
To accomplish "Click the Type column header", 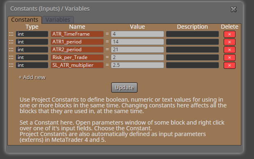I will (x=32, y=27).
